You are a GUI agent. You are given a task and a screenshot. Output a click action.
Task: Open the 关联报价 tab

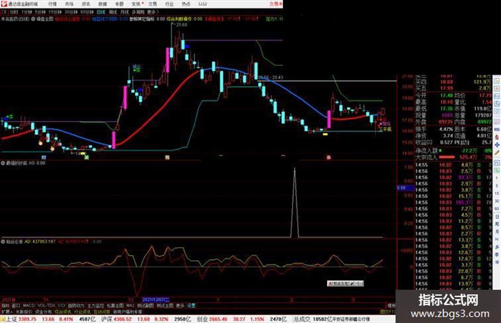click(x=24, y=311)
